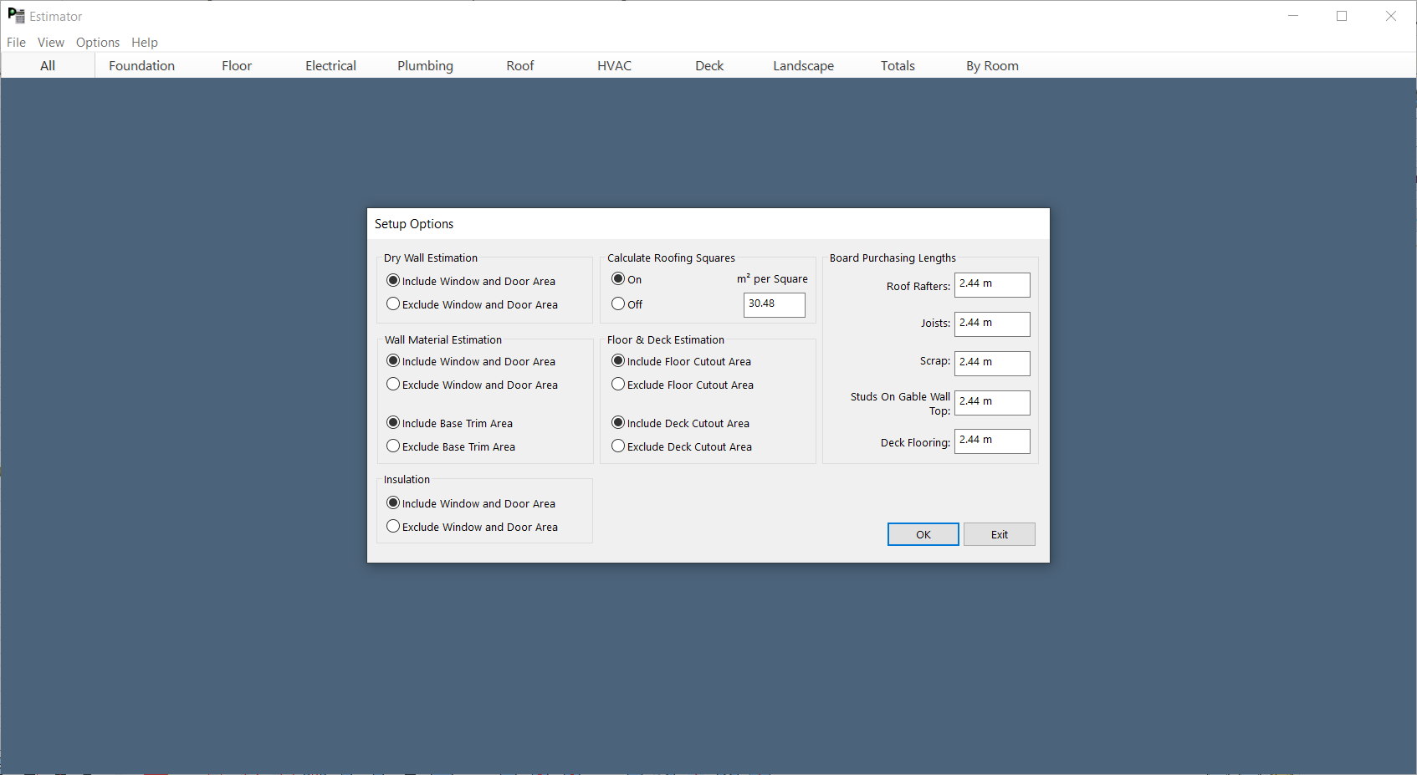Choose Exclude Deck Cutout Area
The image size is (1417, 775).
(x=618, y=446)
